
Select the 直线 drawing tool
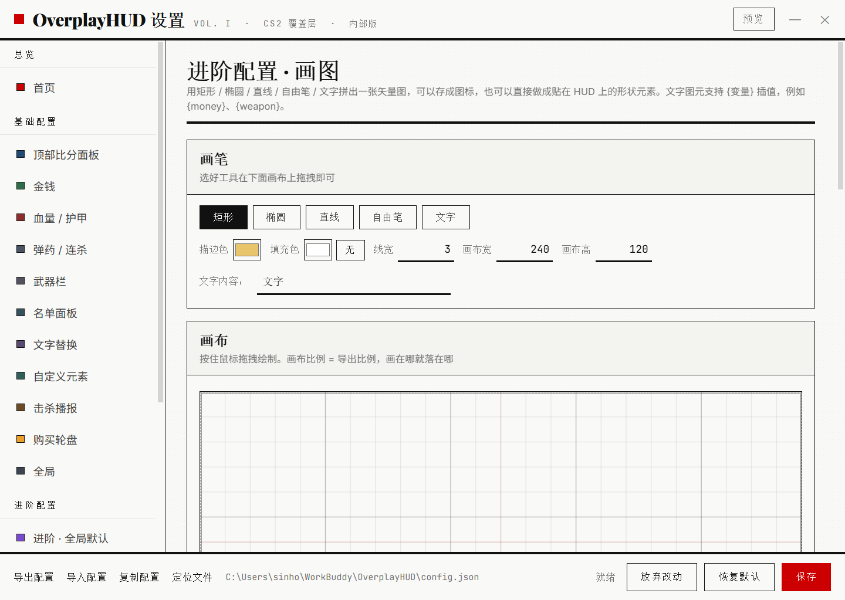pyautogui.click(x=330, y=217)
